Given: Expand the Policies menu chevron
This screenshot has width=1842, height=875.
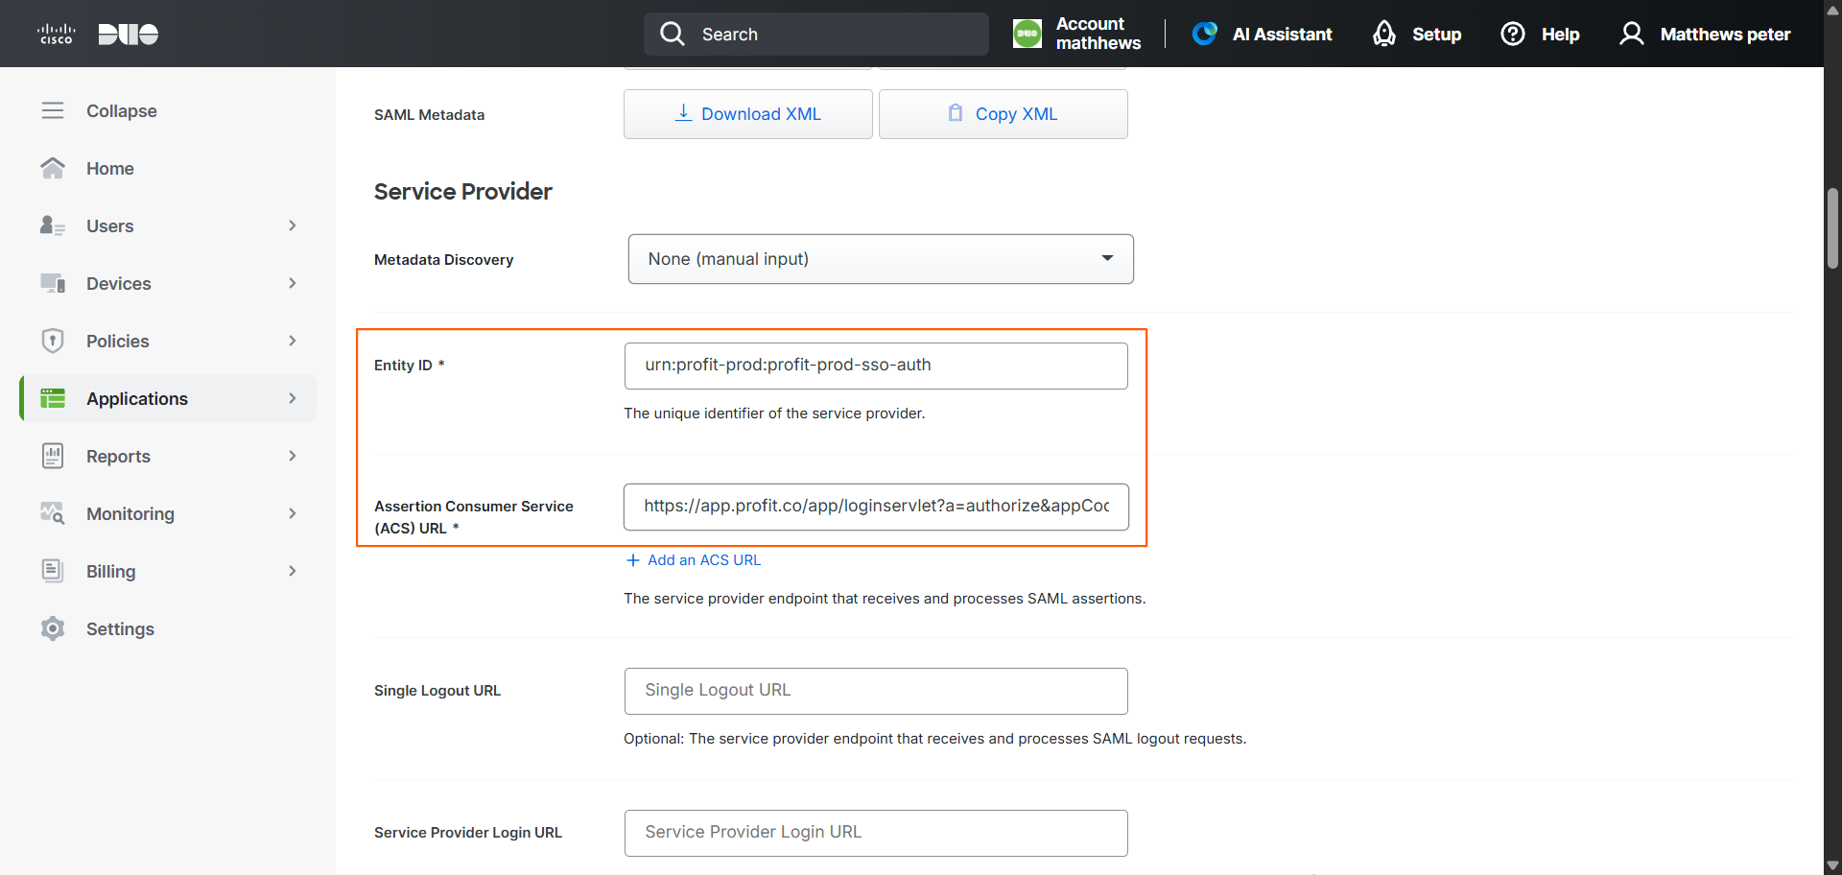Looking at the screenshot, I should point(293,341).
